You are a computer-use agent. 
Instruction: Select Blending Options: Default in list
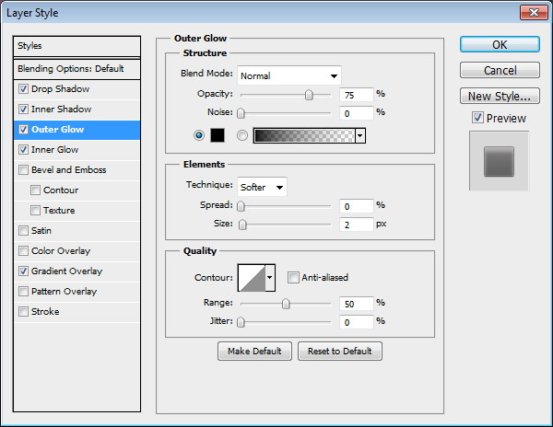[70, 69]
